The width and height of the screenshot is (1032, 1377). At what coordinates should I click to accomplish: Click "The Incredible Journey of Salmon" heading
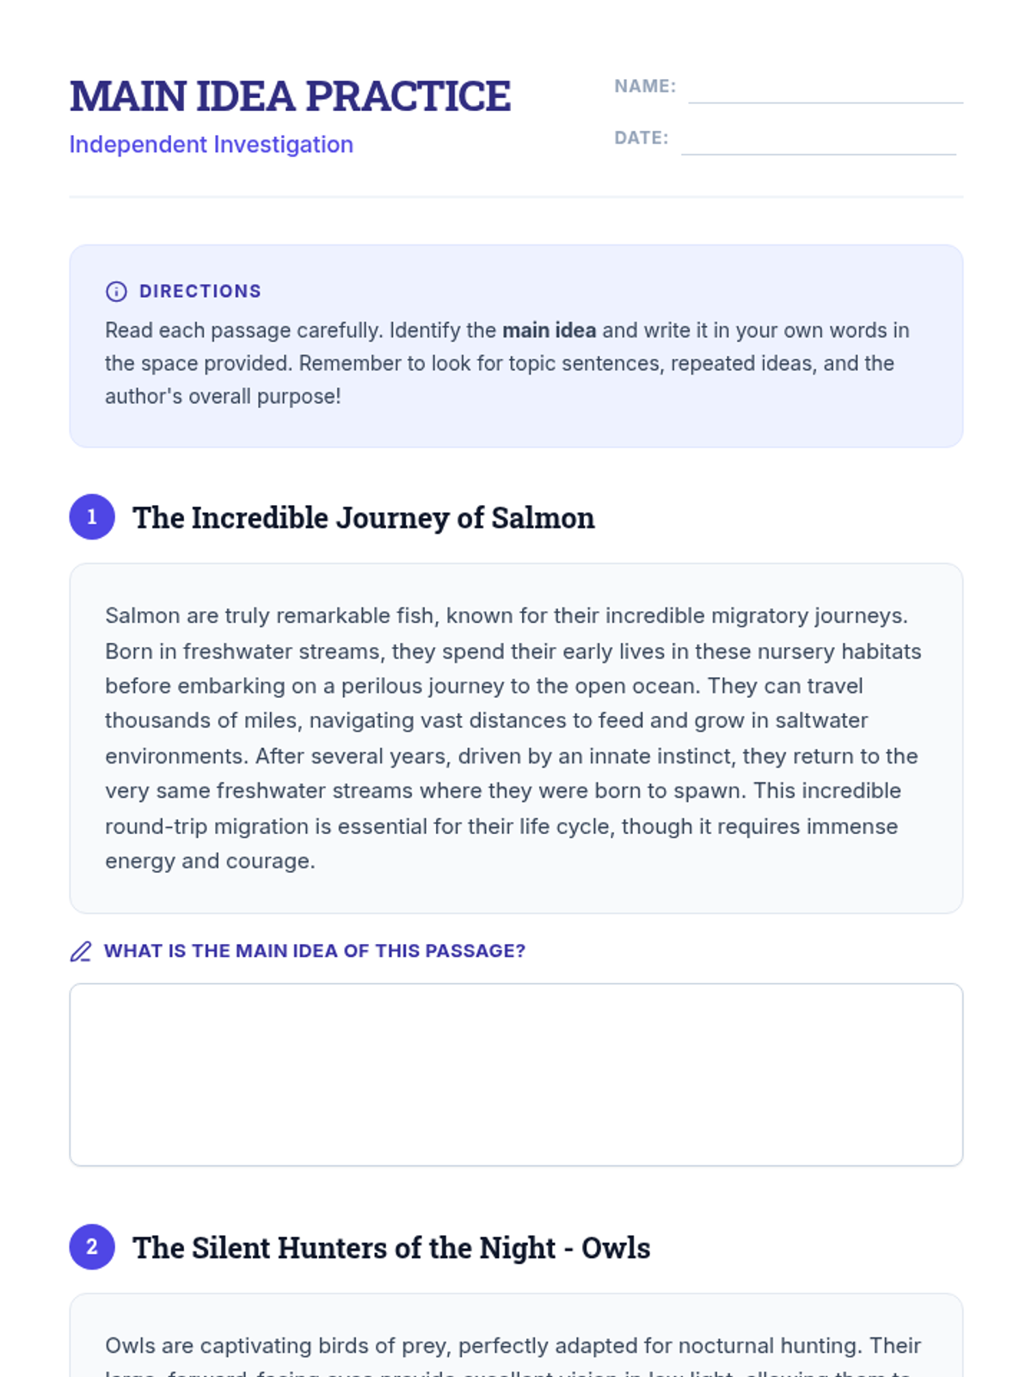363,518
